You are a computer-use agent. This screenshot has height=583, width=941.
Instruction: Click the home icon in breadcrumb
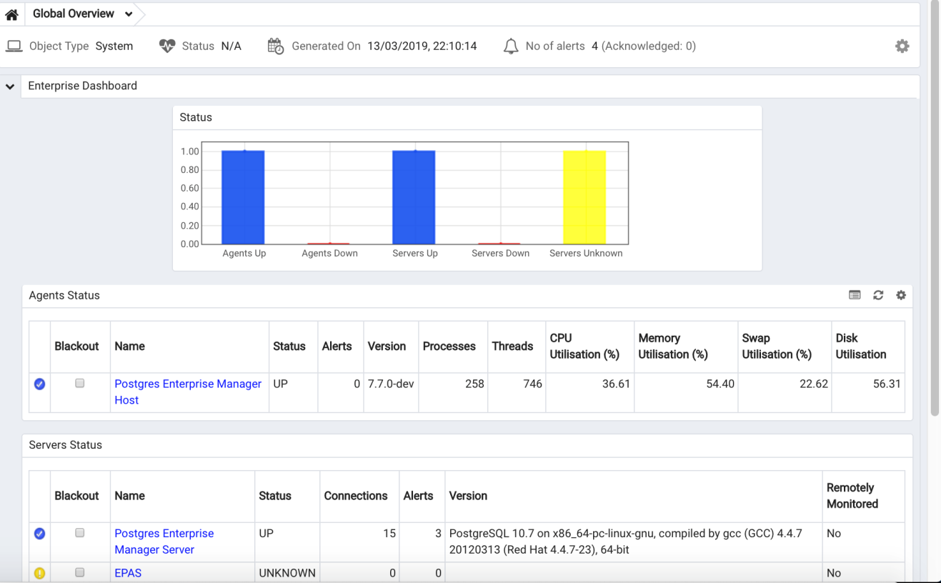[x=11, y=14]
